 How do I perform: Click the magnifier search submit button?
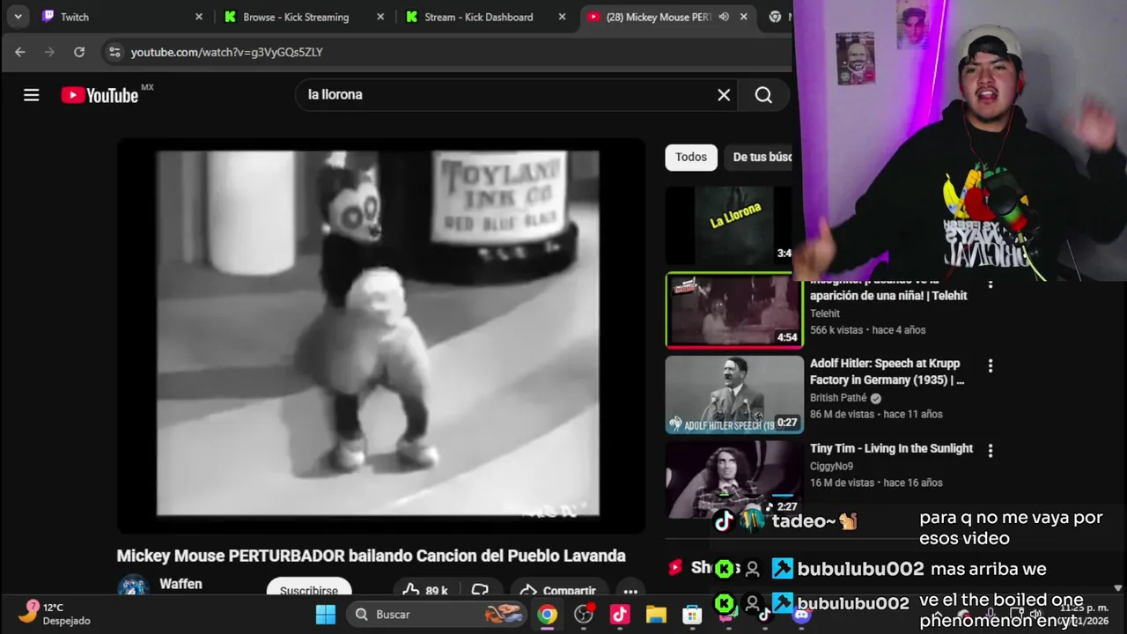point(763,95)
